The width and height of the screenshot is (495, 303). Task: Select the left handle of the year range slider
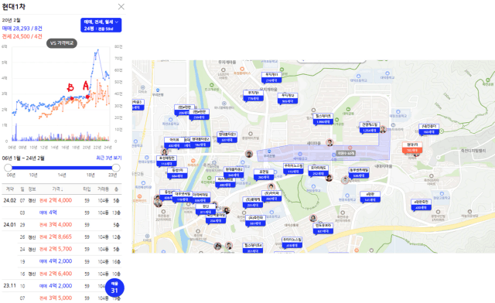coord(9,168)
